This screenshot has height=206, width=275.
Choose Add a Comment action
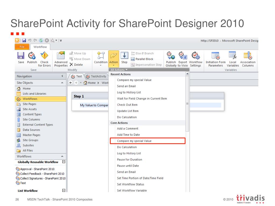pos(147,128)
